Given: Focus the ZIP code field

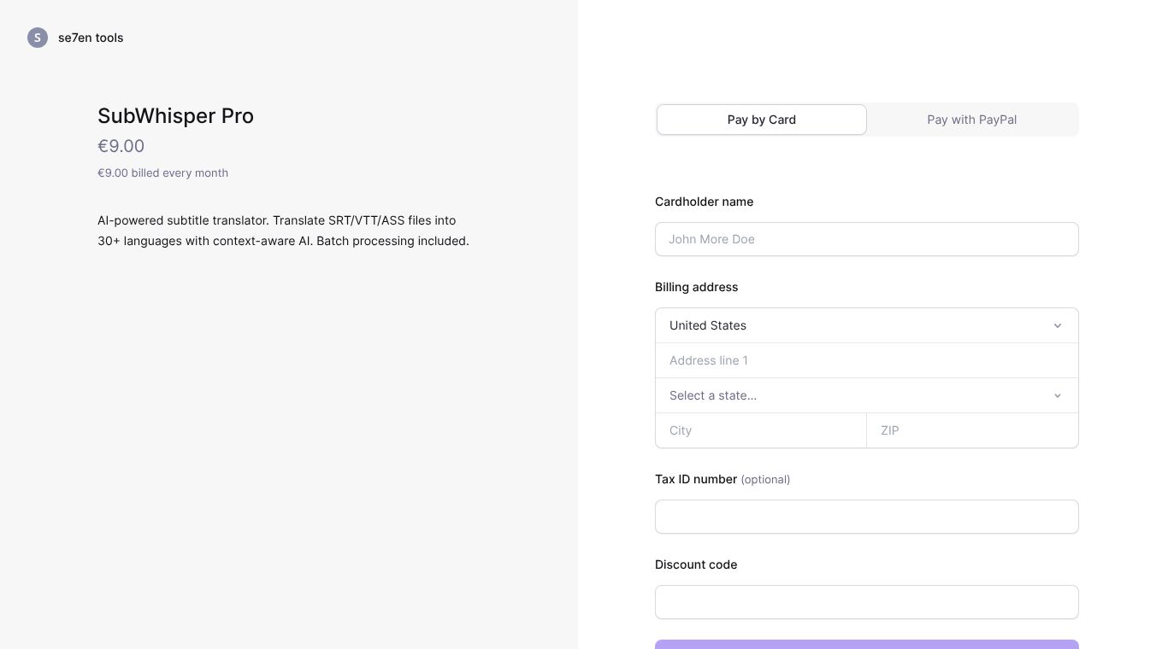Looking at the screenshot, I should (x=972, y=430).
